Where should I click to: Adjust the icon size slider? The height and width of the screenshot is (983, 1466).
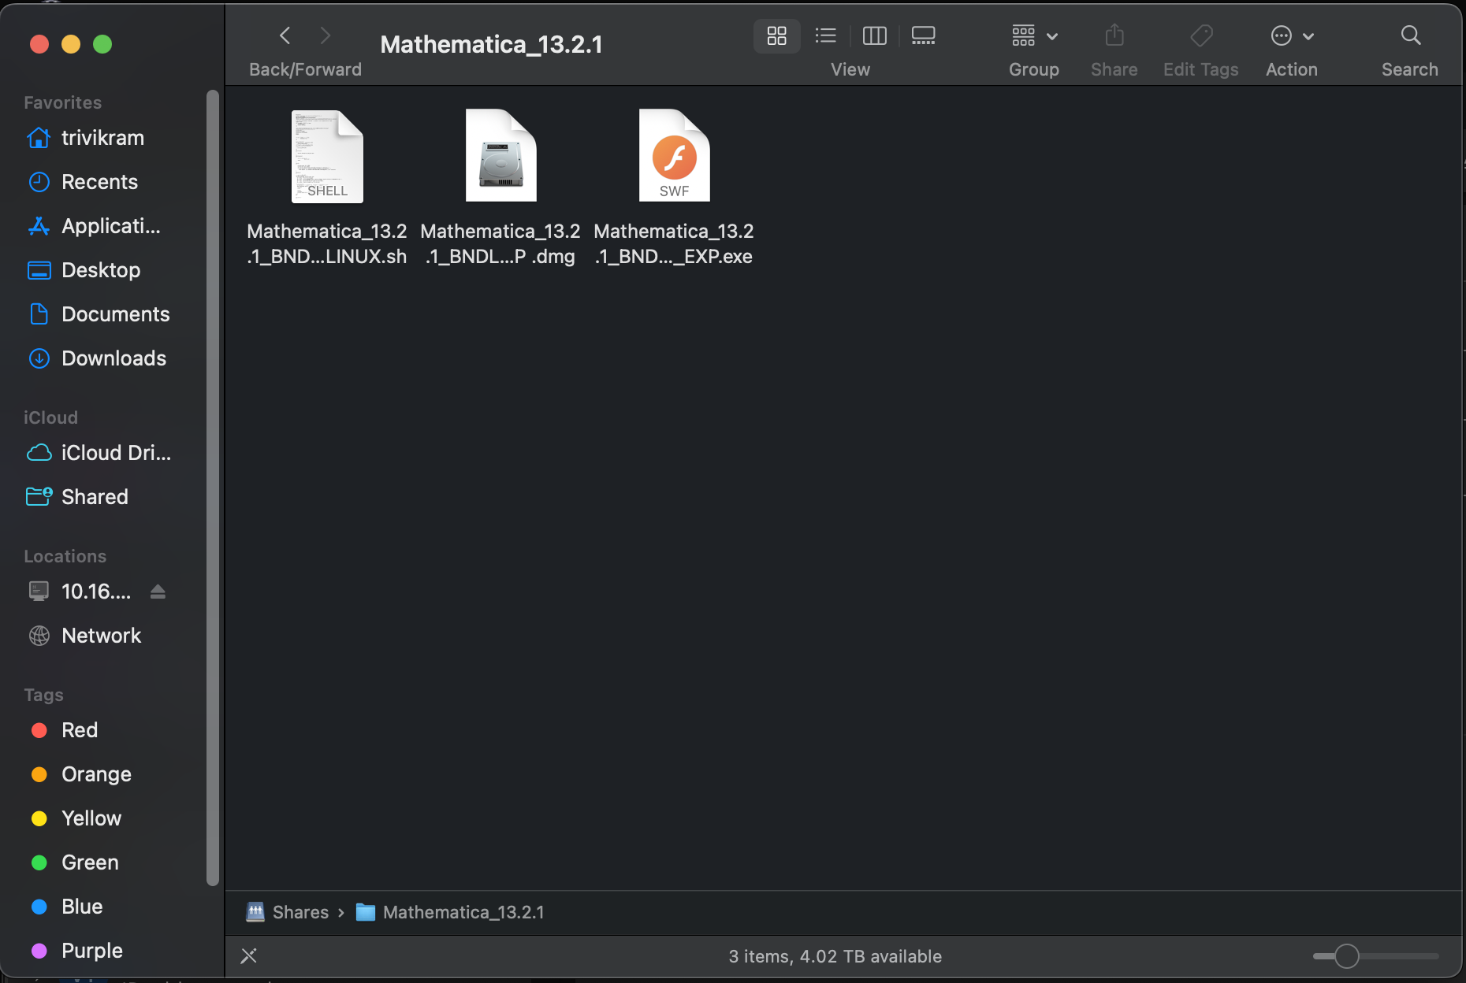click(x=1346, y=956)
